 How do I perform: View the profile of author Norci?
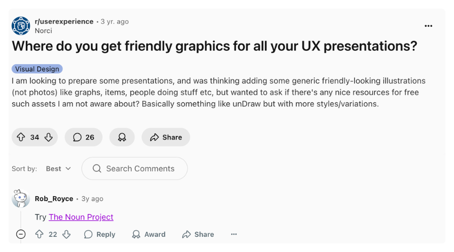[x=43, y=31]
